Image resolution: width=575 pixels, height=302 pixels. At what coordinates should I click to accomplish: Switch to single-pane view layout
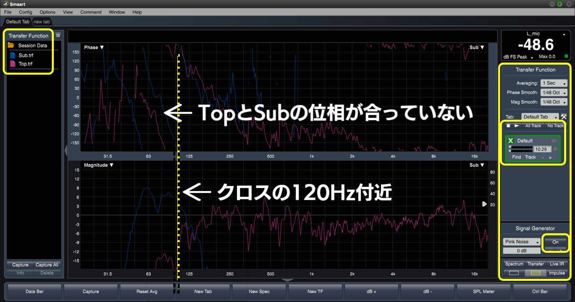[514, 273]
